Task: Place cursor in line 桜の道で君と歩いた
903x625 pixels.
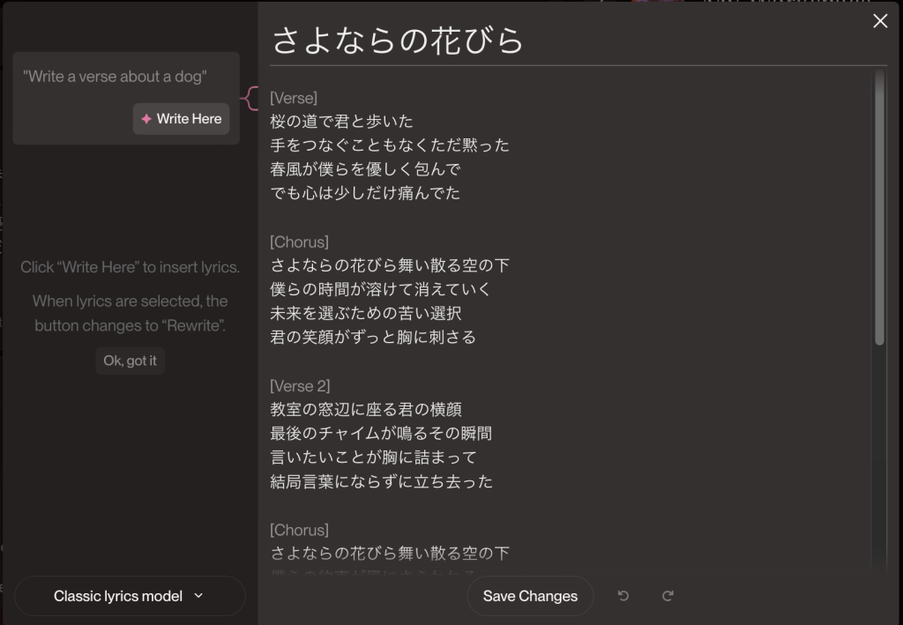Action: (341, 121)
